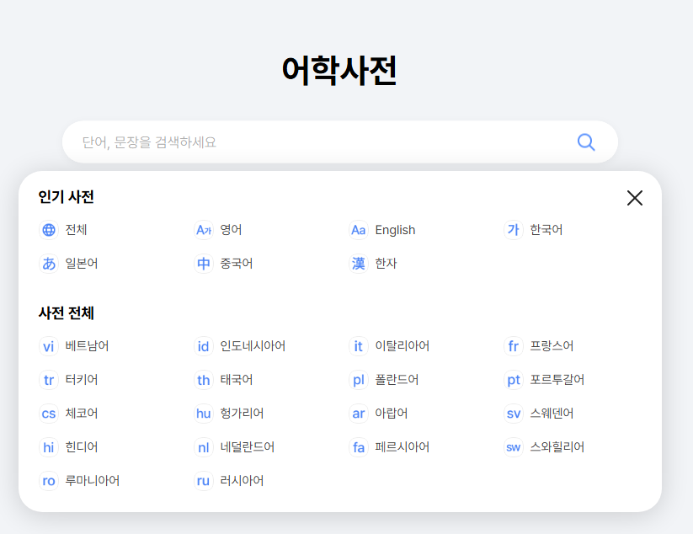Click the ar language icon

point(359,414)
